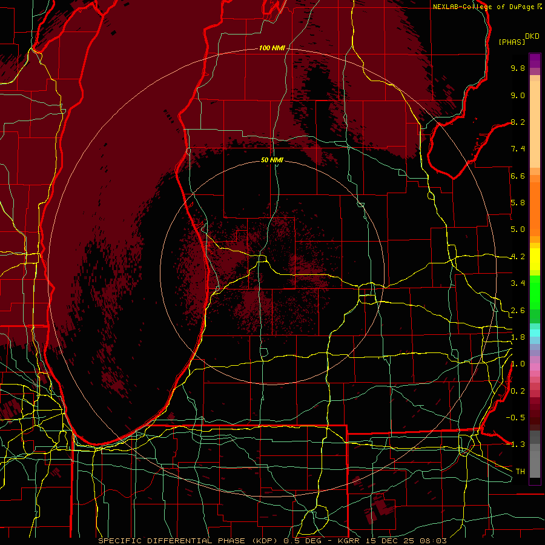Click the 2.6 value on the color scale

pyautogui.click(x=518, y=311)
